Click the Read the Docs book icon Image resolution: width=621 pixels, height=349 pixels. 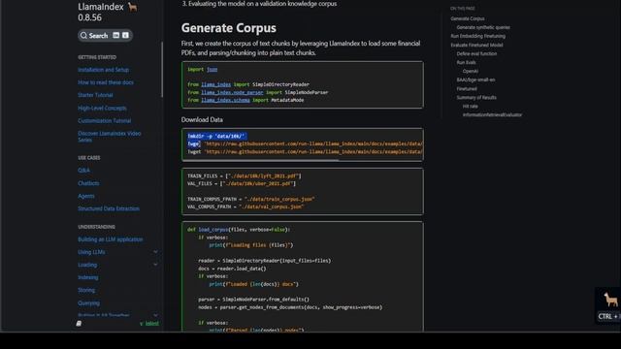point(79,323)
